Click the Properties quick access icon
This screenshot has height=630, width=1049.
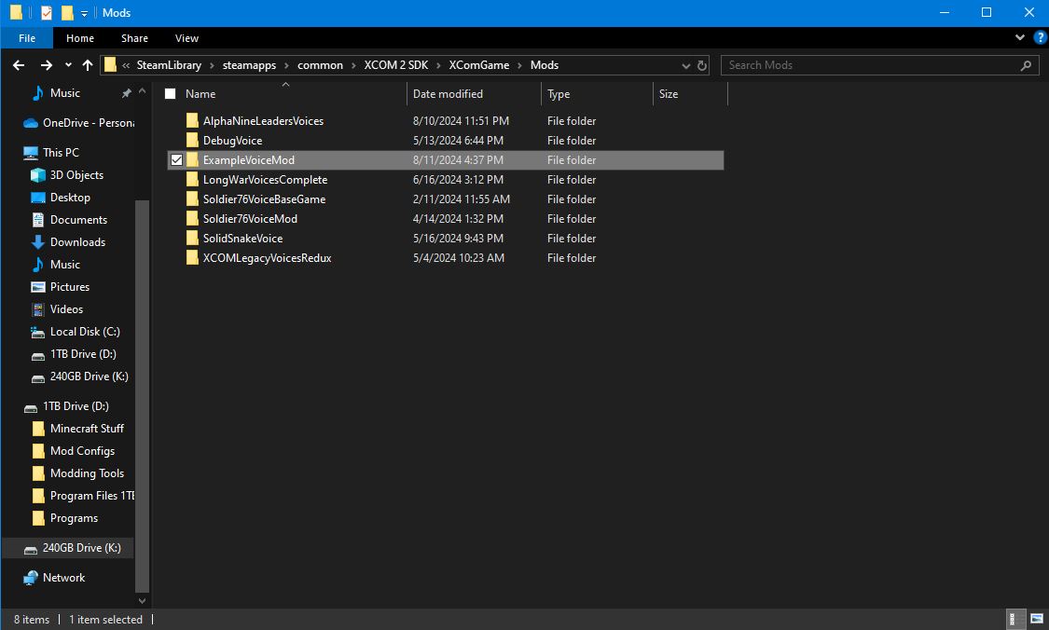(x=47, y=13)
